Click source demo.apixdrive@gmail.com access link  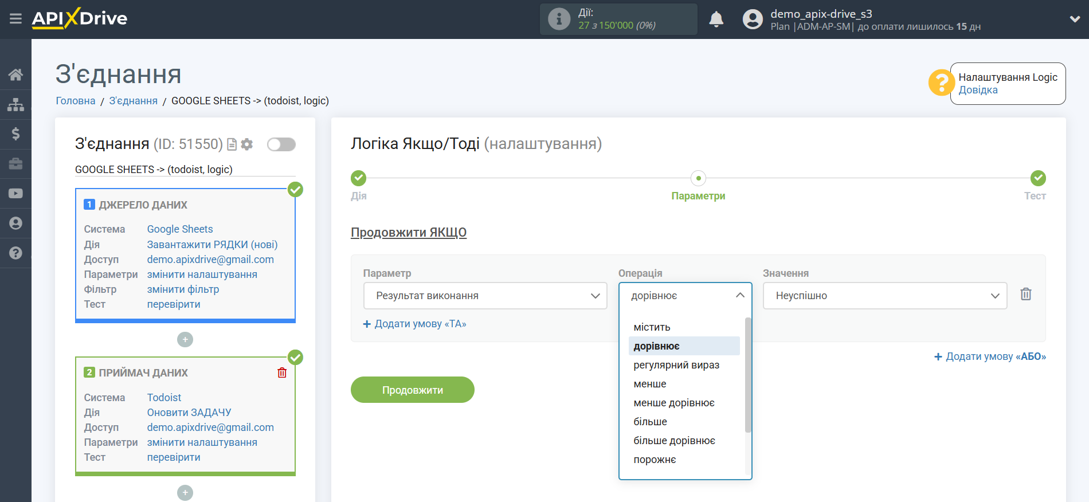coord(210,260)
